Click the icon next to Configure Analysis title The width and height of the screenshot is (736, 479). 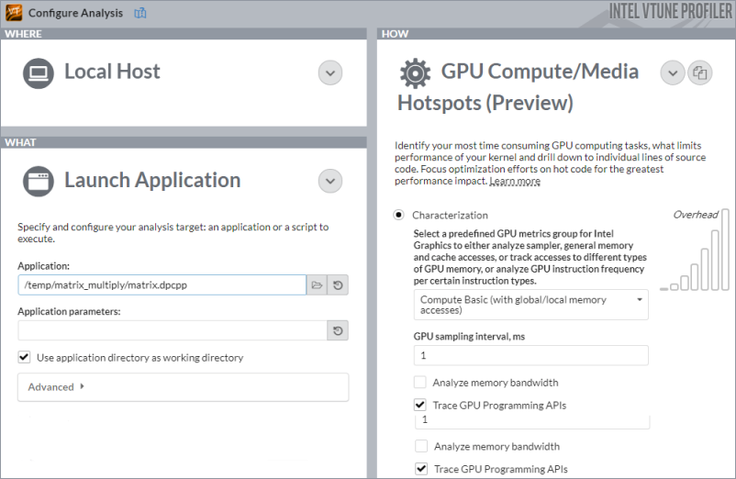coord(140,13)
